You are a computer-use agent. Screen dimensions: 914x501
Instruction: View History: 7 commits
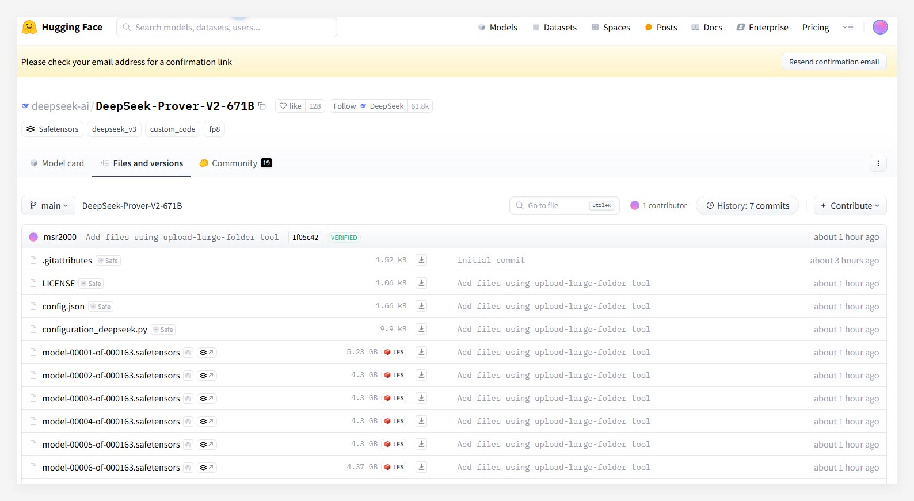tap(747, 205)
